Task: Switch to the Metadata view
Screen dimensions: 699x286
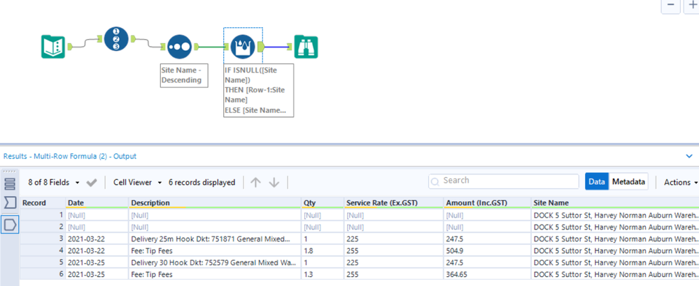Action: [628, 181]
